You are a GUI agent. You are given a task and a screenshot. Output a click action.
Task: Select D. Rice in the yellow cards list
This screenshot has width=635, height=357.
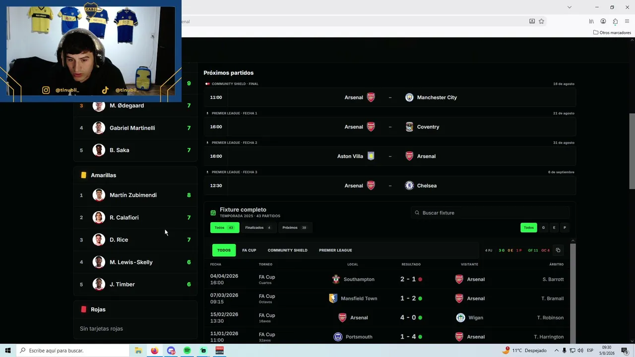pos(135,239)
